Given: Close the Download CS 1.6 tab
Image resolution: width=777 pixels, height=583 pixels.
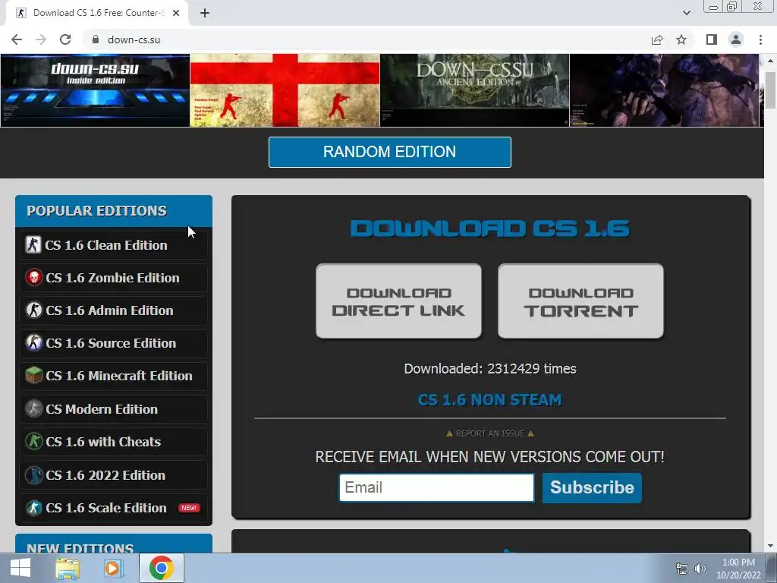Looking at the screenshot, I should coord(176,13).
